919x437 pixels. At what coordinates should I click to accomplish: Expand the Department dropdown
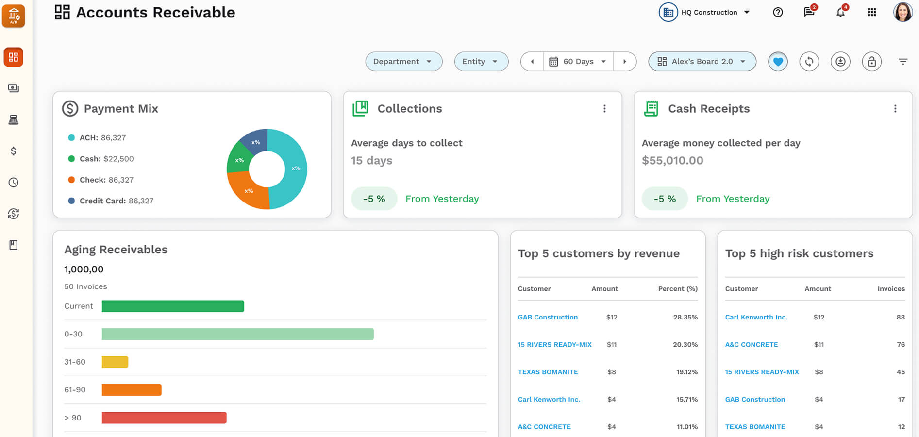coord(403,62)
